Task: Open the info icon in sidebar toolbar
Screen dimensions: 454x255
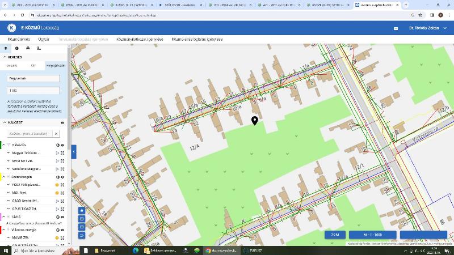Action: (17, 48)
